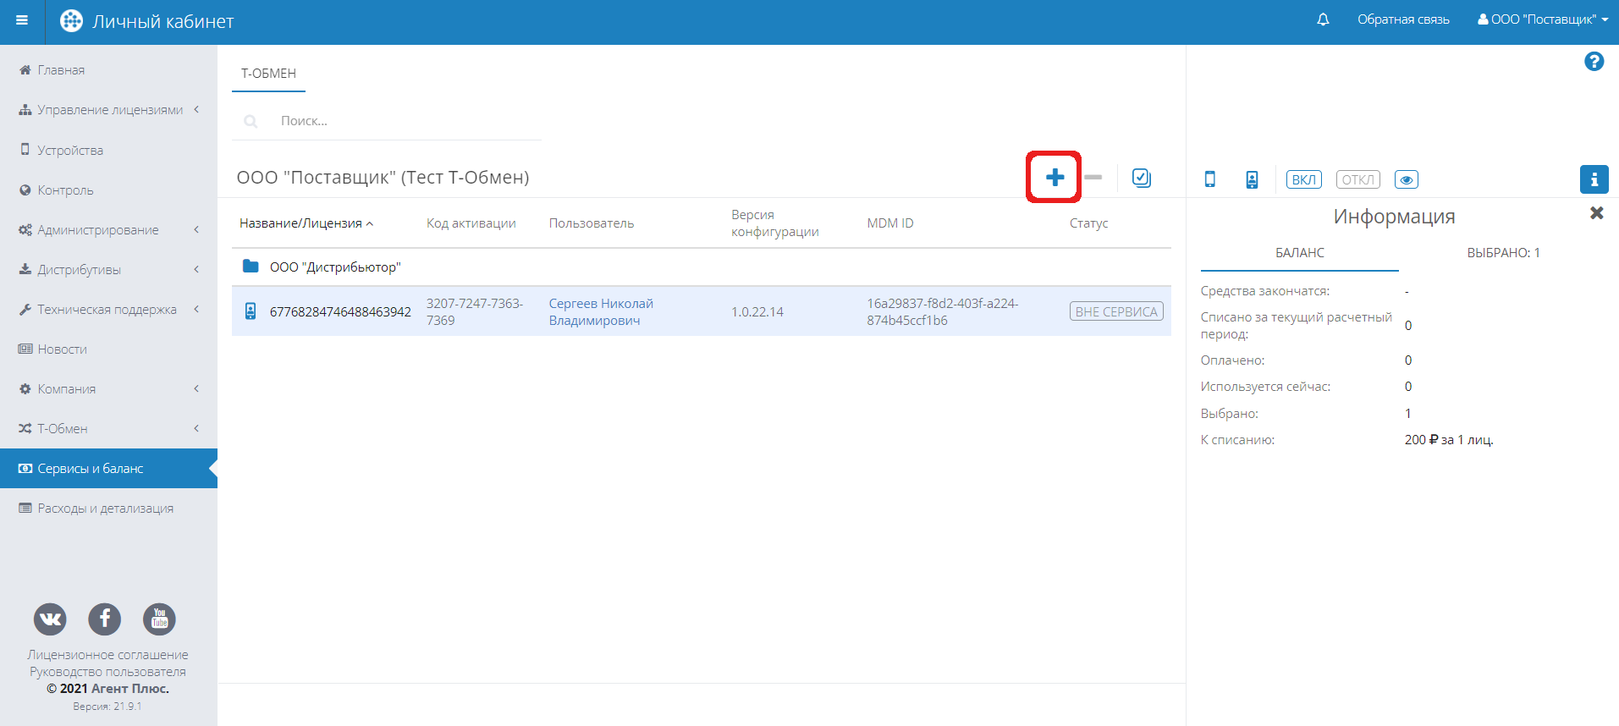Click the minus remove icon
1619x726 pixels.
point(1093,178)
